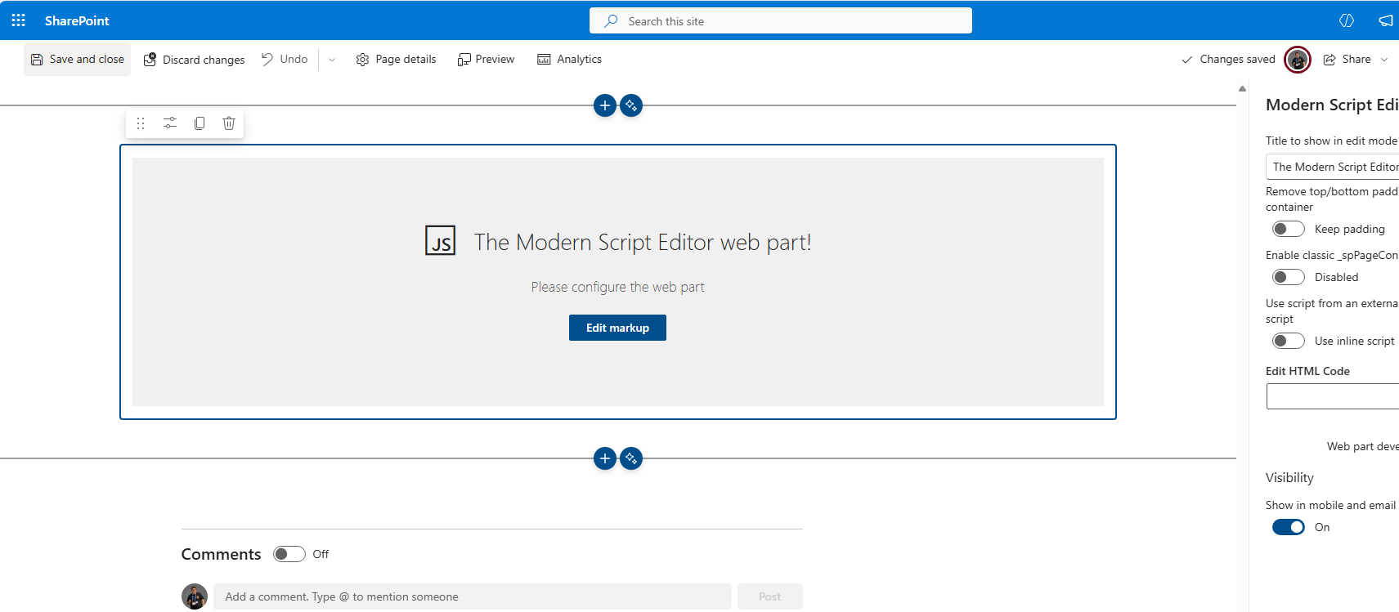Expand the Undo dropdown arrow
This screenshot has width=1399, height=612.
pyautogui.click(x=332, y=60)
